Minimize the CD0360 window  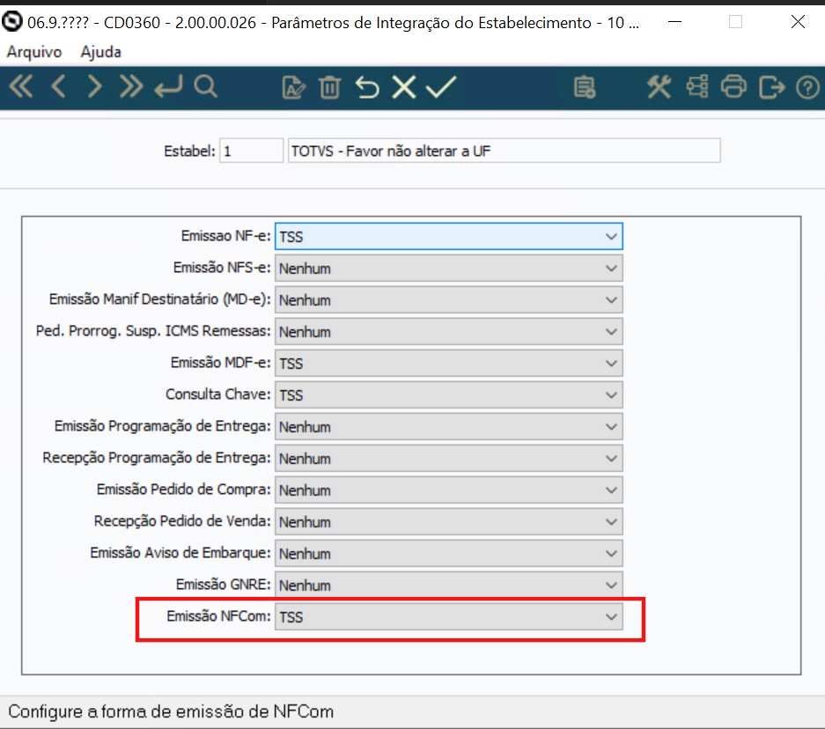coord(675,22)
